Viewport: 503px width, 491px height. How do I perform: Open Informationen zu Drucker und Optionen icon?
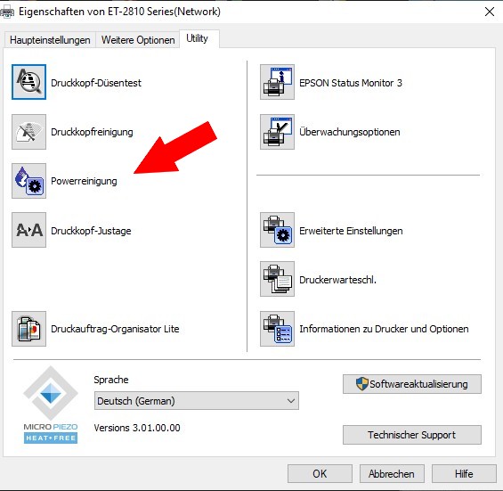click(x=277, y=329)
